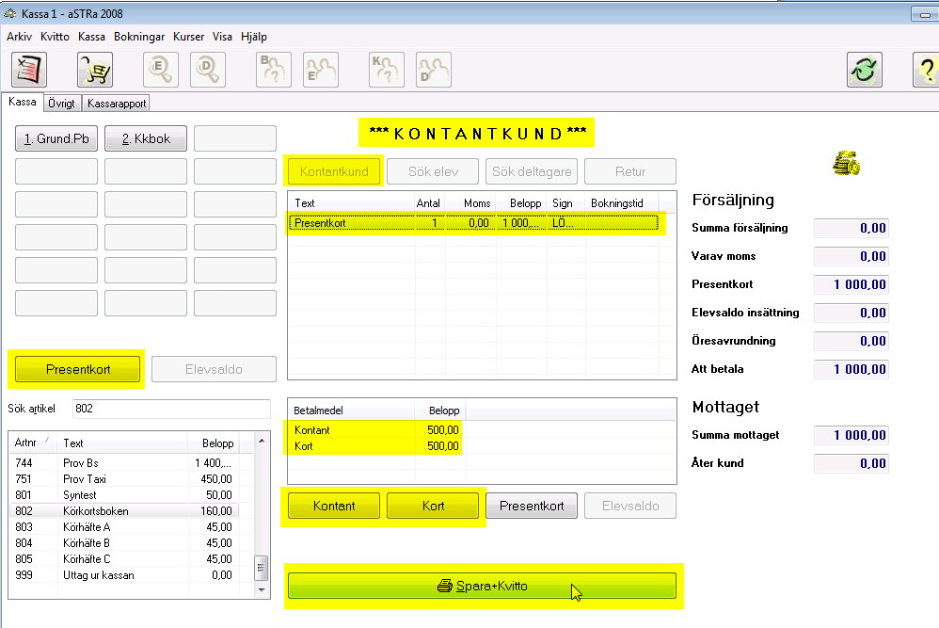Open the Hjälp menu
Image resolution: width=939 pixels, height=628 pixels.
[254, 37]
